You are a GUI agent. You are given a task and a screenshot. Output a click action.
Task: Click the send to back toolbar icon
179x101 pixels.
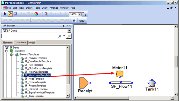(x=66, y=14)
